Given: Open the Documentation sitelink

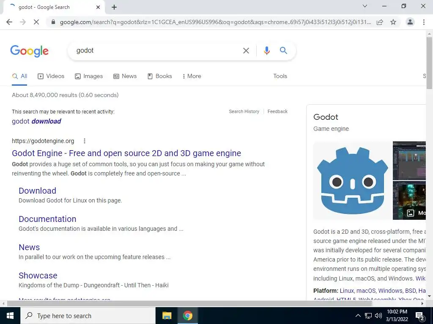Looking at the screenshot, I should pos(47,219).
